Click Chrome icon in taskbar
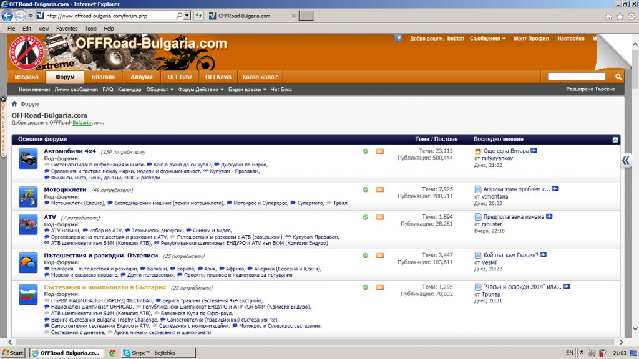 click(x=112, y=353)
